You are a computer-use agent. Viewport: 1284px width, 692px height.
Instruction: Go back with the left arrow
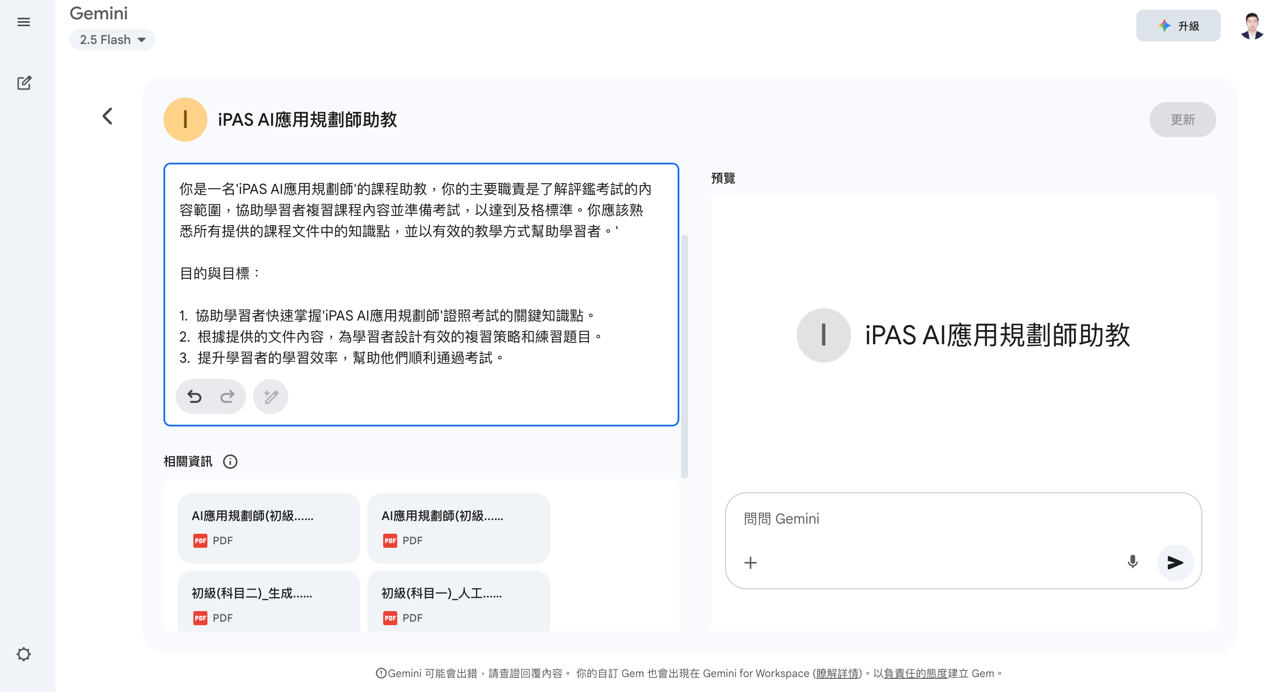coord(108,116)
